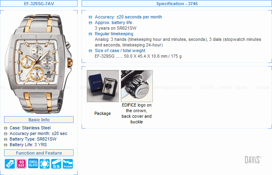Click the 'Accuracy: ±20 seconds per month' text
Viewport: 272px width, 175px height.
pos(128,17)
